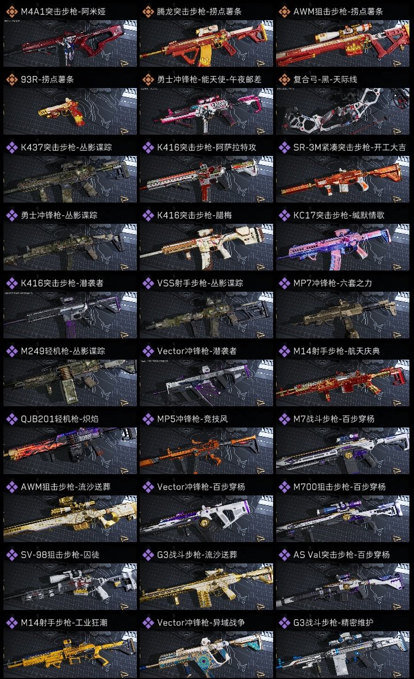Image resolution: width=414 pixels, height=679 pixels.
Task: Open the 勇士冲锋枪-能天使-午夜邮差 skin preview
Action: [x=206, y=111]
